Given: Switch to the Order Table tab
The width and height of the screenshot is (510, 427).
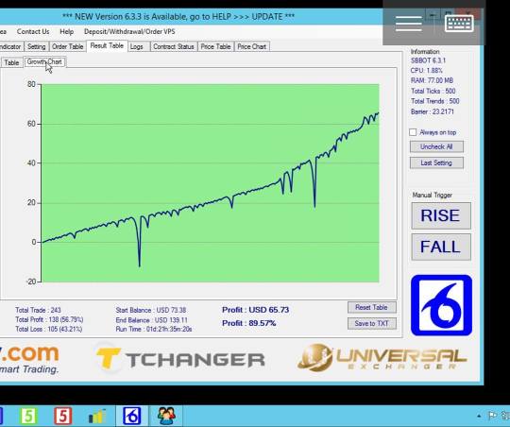Looking at the screenshot, I should 68,46.
